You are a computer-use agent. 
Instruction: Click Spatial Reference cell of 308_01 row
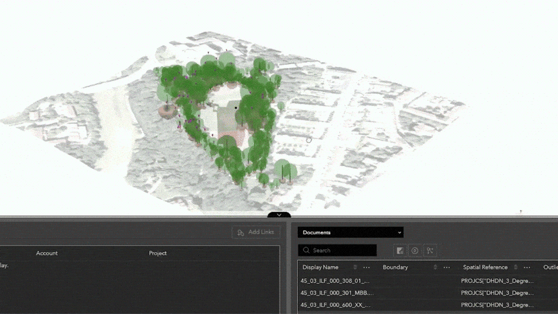click(497, 281)
